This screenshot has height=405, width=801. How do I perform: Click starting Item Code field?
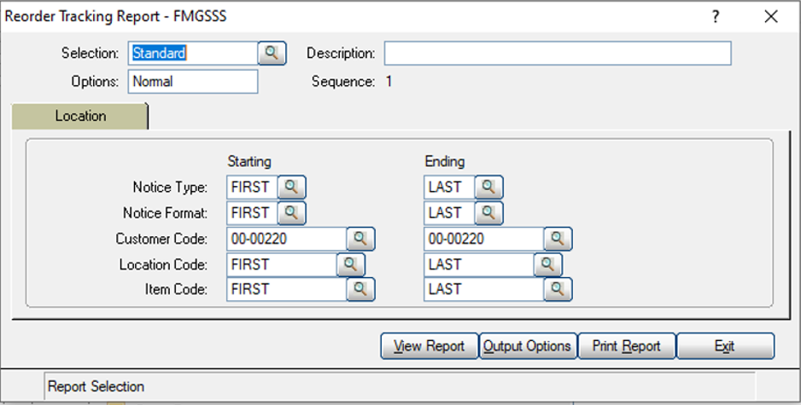coord(287,289)
